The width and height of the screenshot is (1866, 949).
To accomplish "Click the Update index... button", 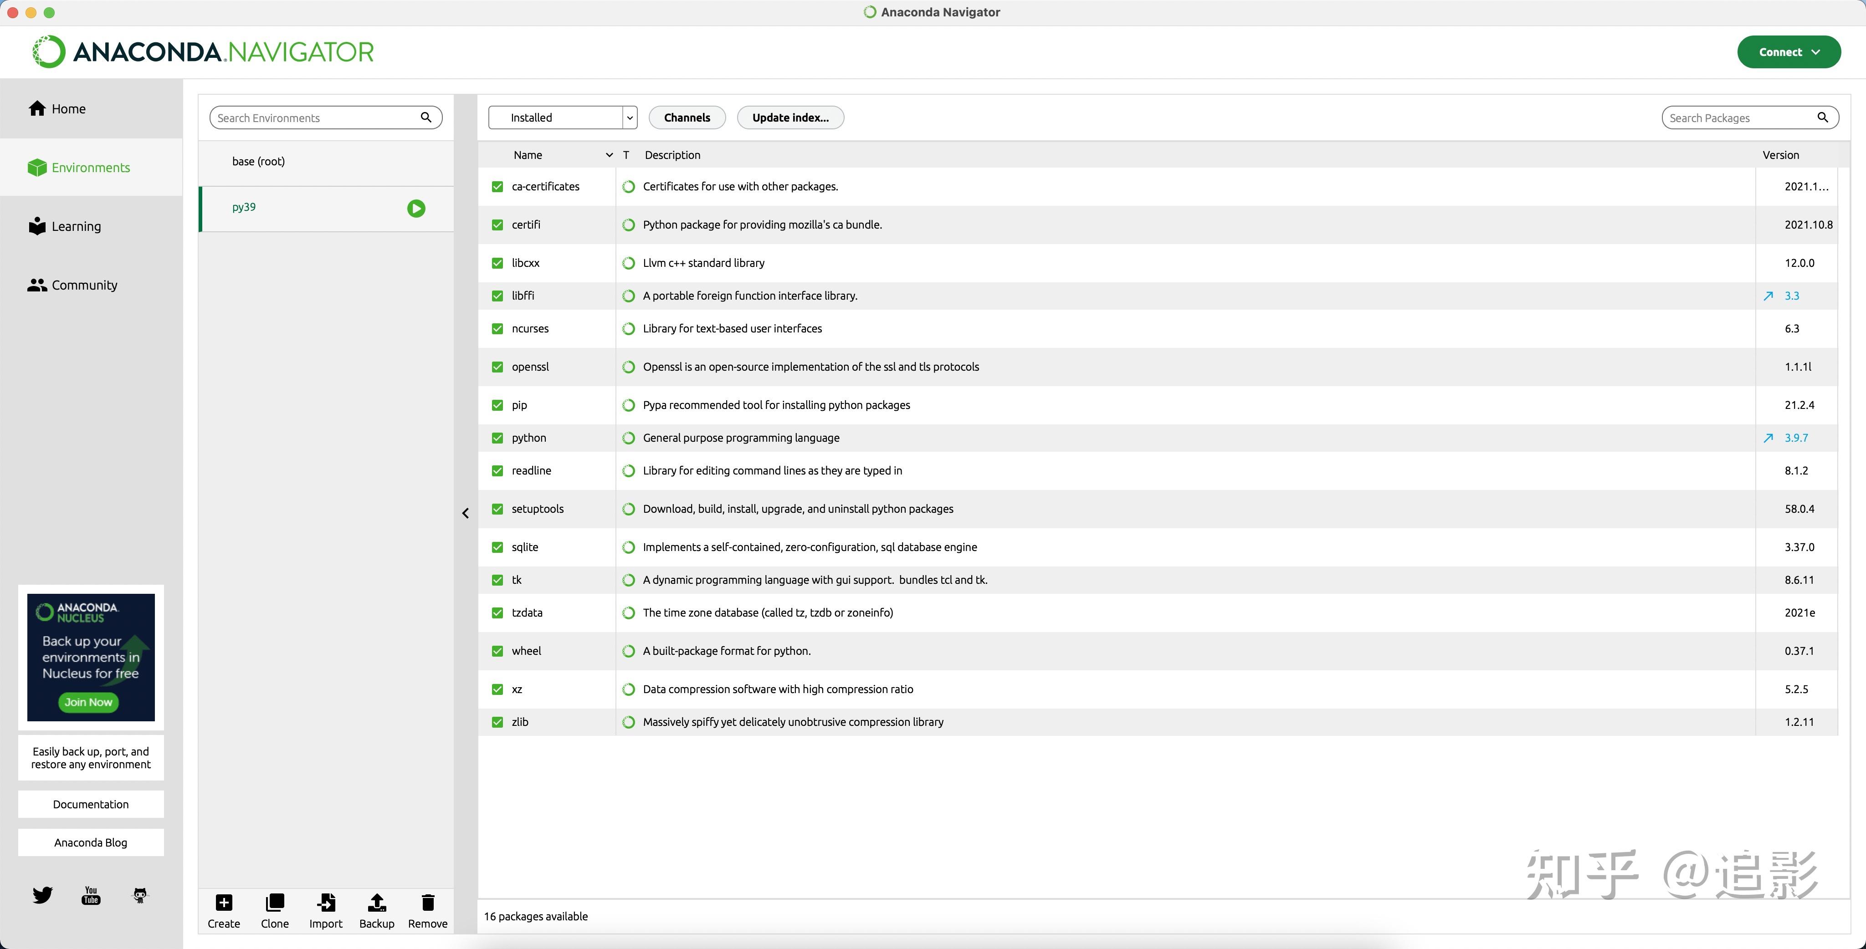I will click(x=790, y=117).
